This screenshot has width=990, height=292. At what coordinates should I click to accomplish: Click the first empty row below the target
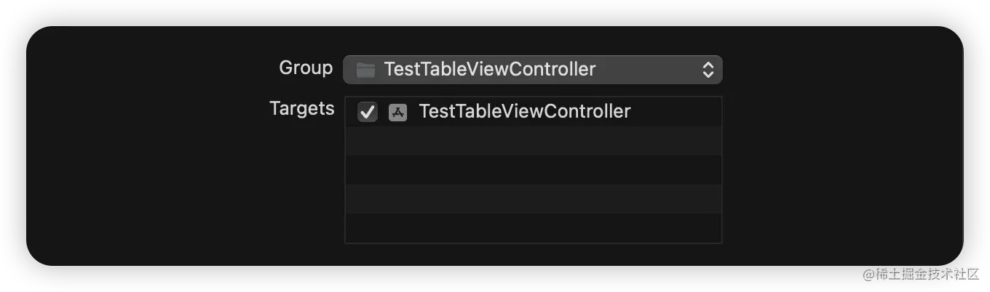(x=533, y=141)
